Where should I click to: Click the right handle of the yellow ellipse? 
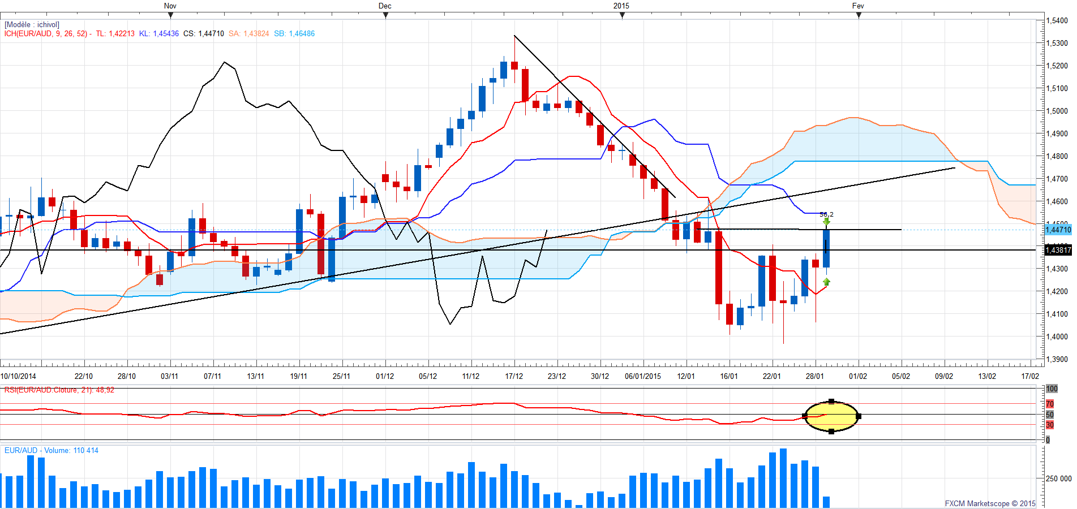859,416
